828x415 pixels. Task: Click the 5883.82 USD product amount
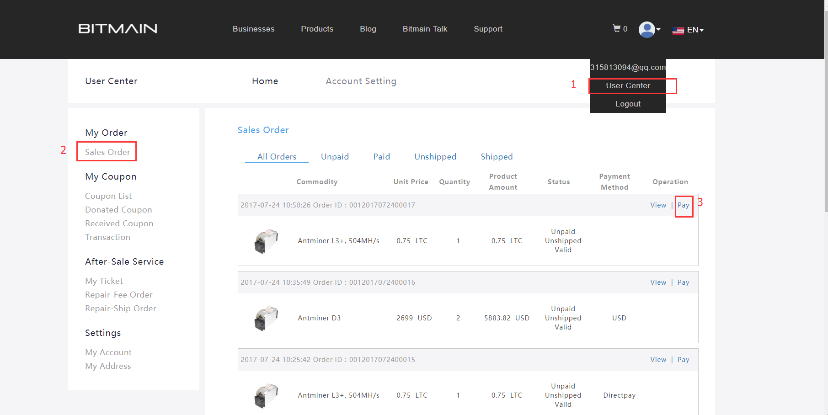coord(507,318)
